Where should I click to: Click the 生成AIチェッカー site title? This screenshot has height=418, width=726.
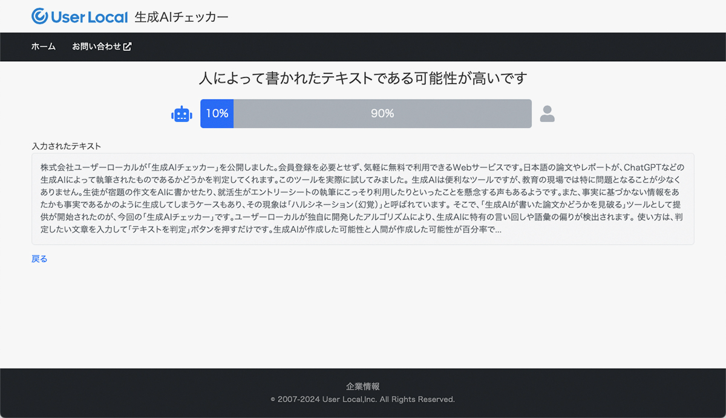point(181,17)
